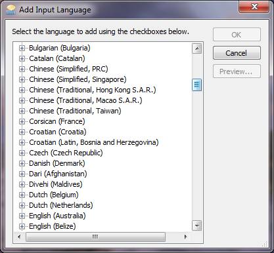Select Dari (Afghanistan) language label

pyautogui.click(x=58, y=174)
